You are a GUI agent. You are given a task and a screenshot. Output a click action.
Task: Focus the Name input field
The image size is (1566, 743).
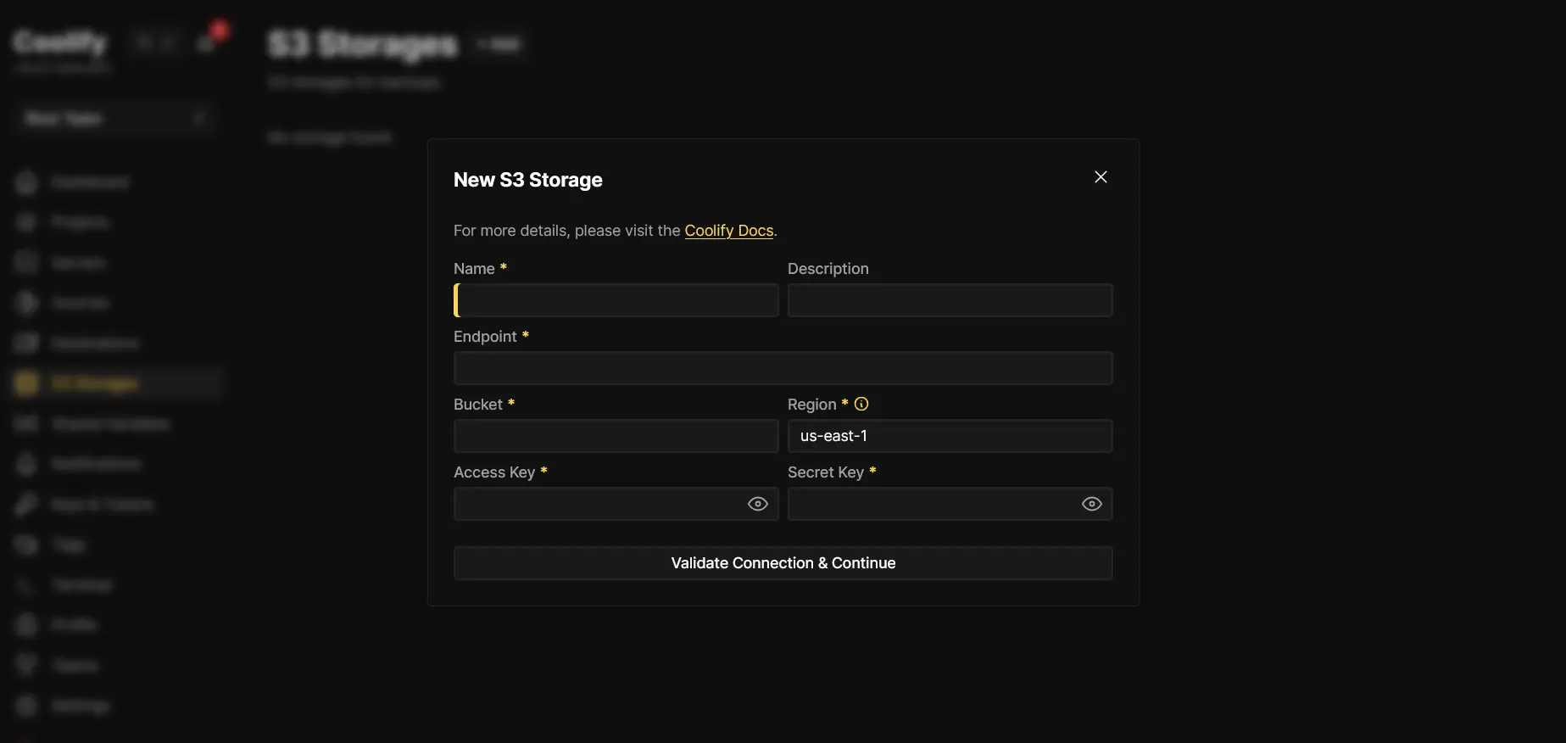pyautogui.click(x=616, y=301)
